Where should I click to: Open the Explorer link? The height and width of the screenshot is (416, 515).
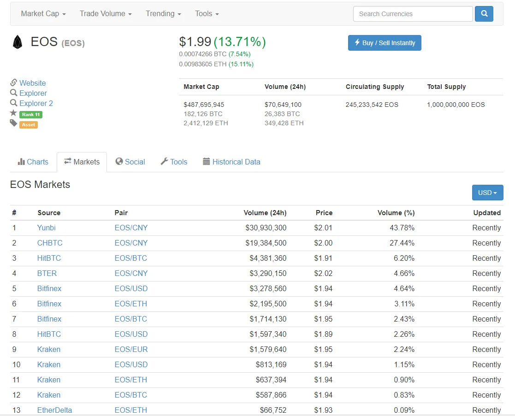(33, 93)
